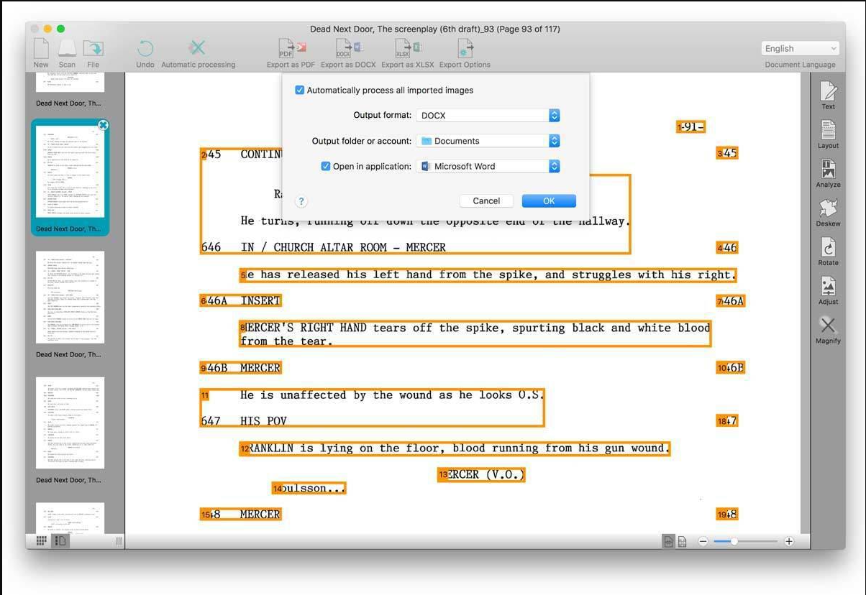The image size is (866, 595).
Task: Click the zoom out minus icon
Action: 703,541
